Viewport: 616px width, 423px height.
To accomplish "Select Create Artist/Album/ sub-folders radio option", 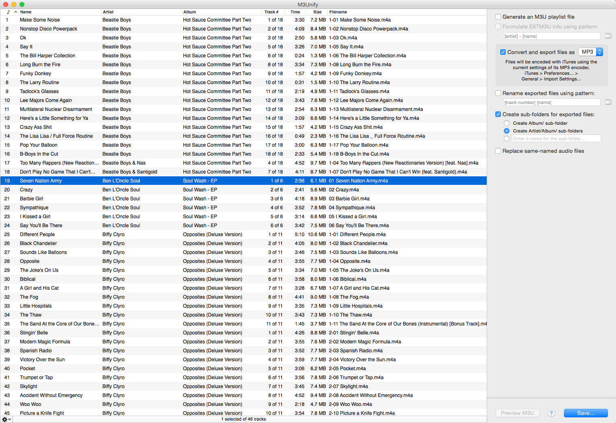I will 507,131.
